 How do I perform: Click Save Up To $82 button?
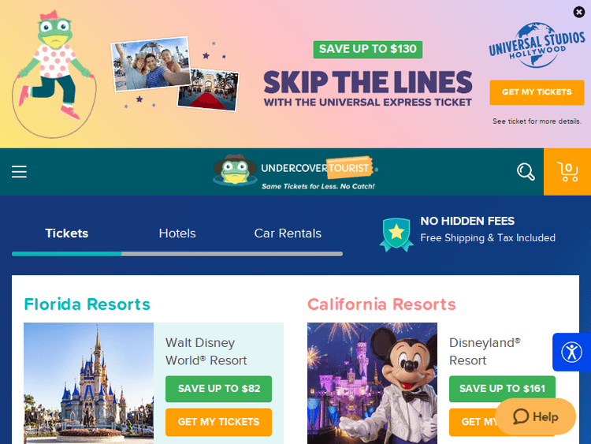pyautogui.click(x=218, y=389)
